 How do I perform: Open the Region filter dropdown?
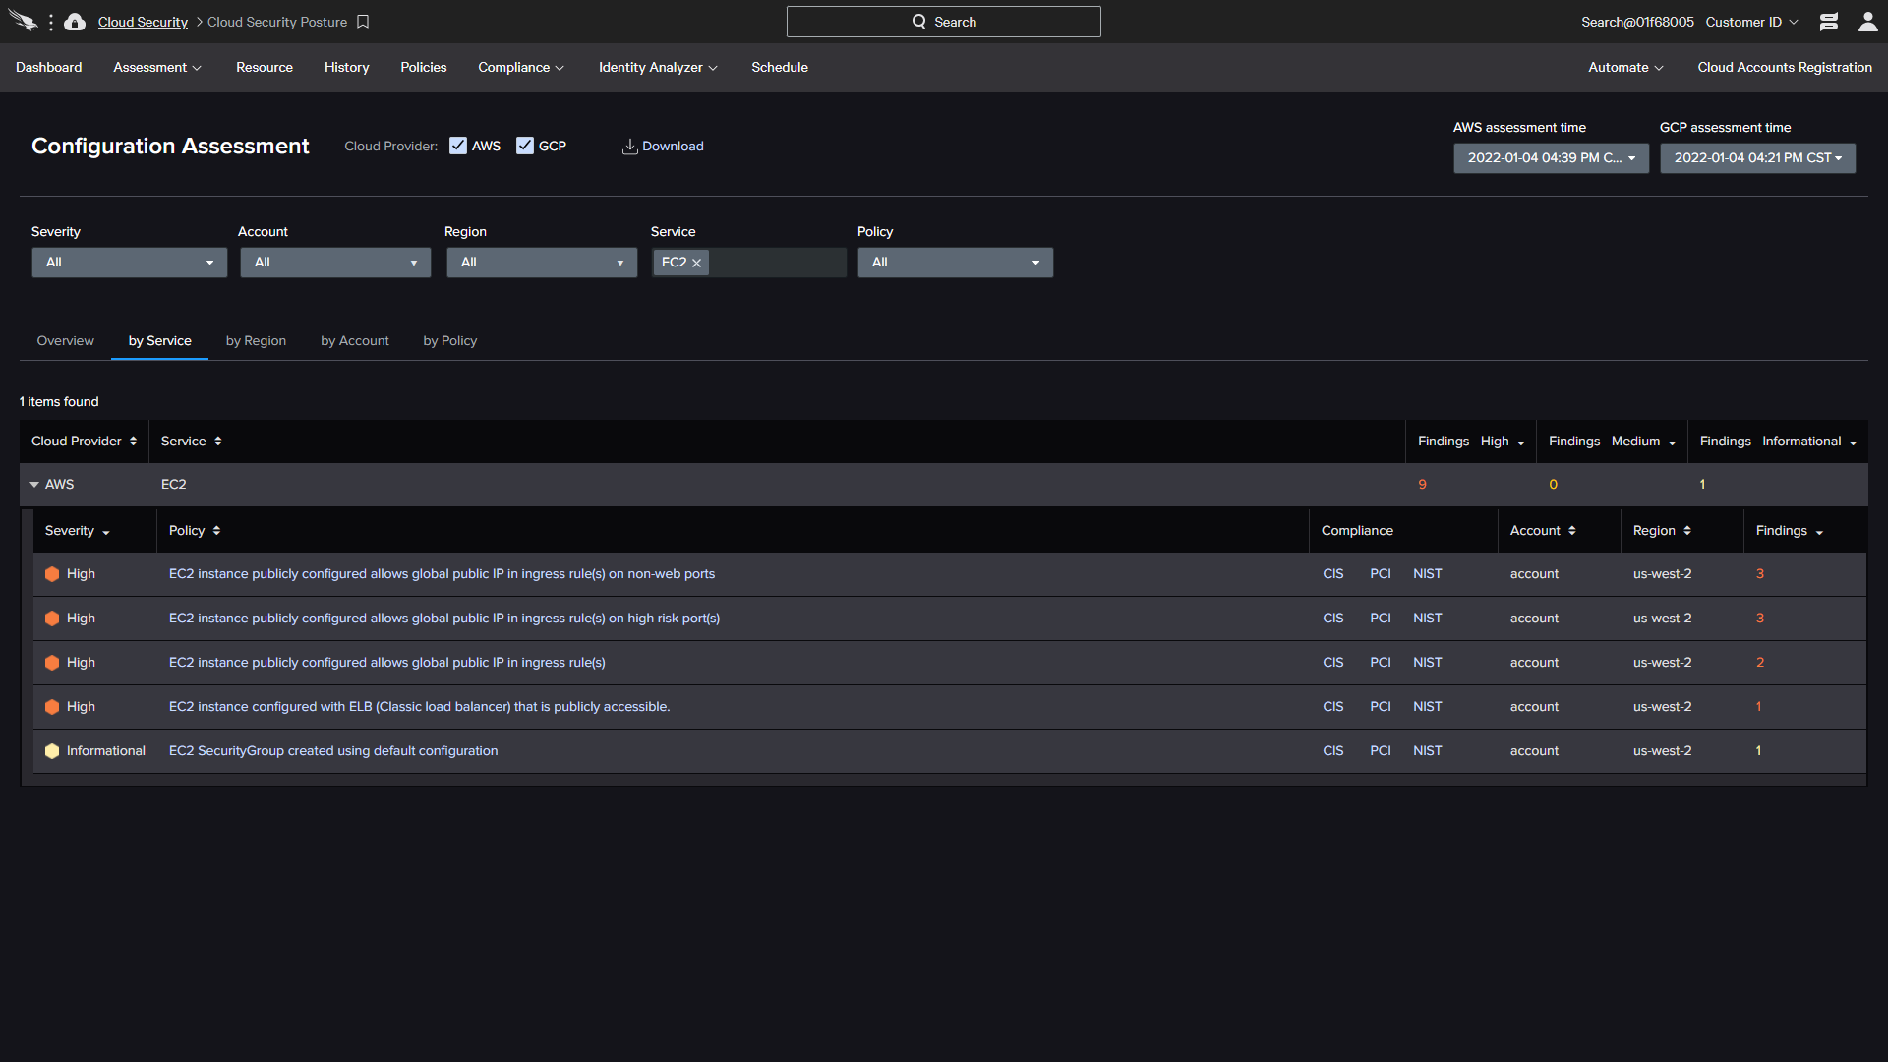click(x=542, y=263)
